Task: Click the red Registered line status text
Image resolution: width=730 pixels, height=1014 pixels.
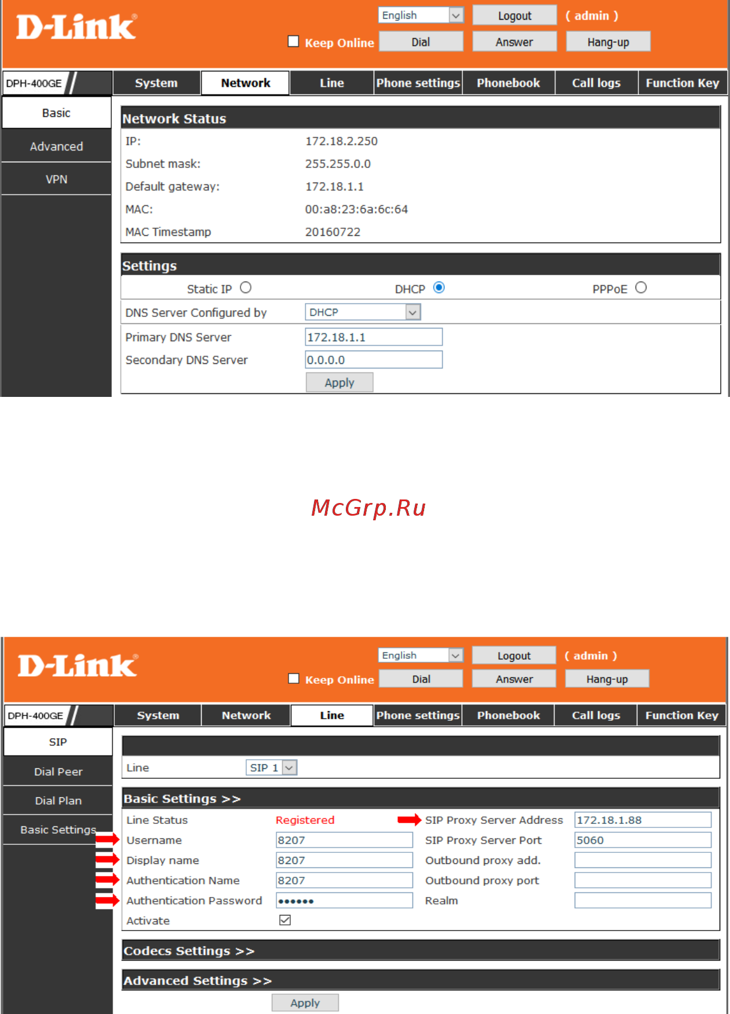Action: 305,820
